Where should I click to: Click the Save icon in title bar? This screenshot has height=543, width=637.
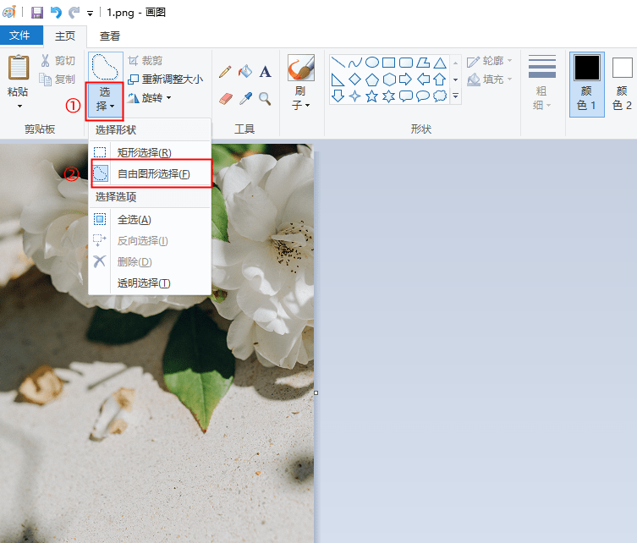tap(37, 13)
